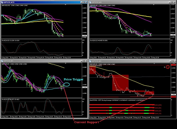Screen dimensions: 177x129
Task: Click the 1.5462 price tag in bottom-left M1 chart
Action: [85, 87]
